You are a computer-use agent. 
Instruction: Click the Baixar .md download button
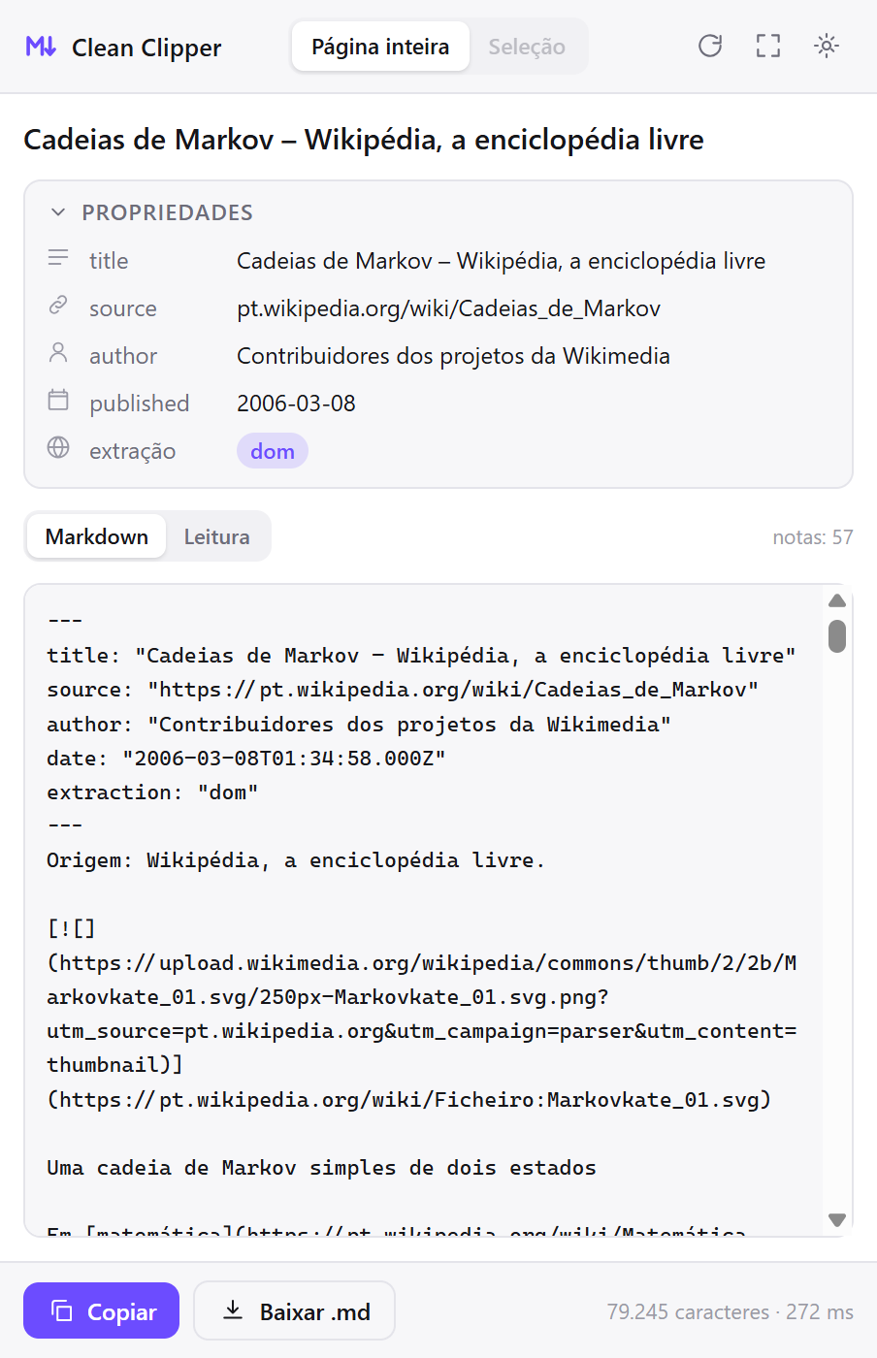tap(295, 1311)
